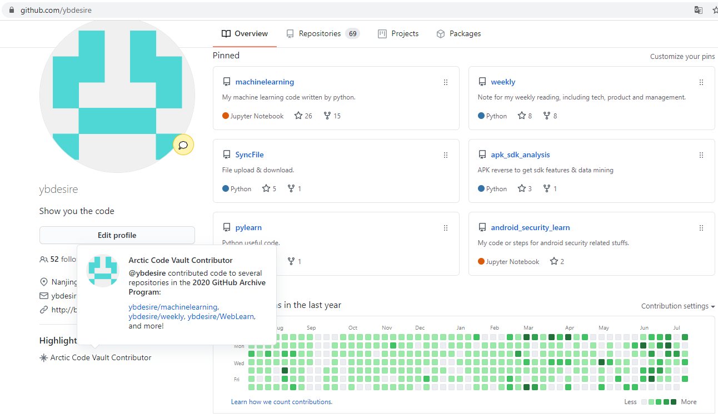Click the Edit profile button

[x=117, y=235]
